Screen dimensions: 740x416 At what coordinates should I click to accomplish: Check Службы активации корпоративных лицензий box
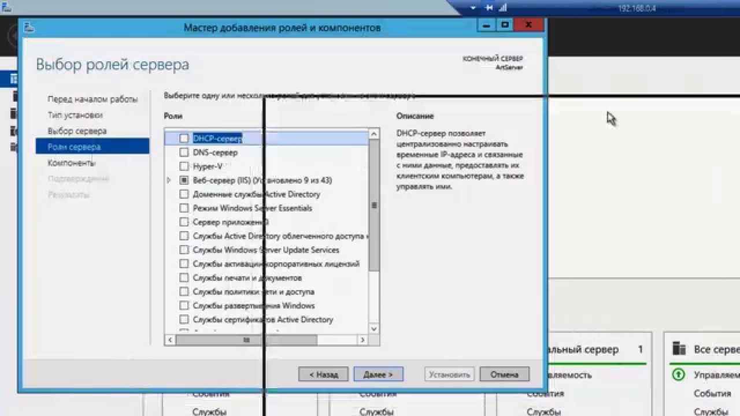[x=184, y=264]
